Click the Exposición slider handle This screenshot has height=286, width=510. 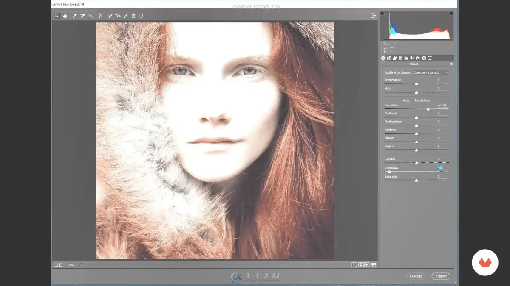pos(428,109)
